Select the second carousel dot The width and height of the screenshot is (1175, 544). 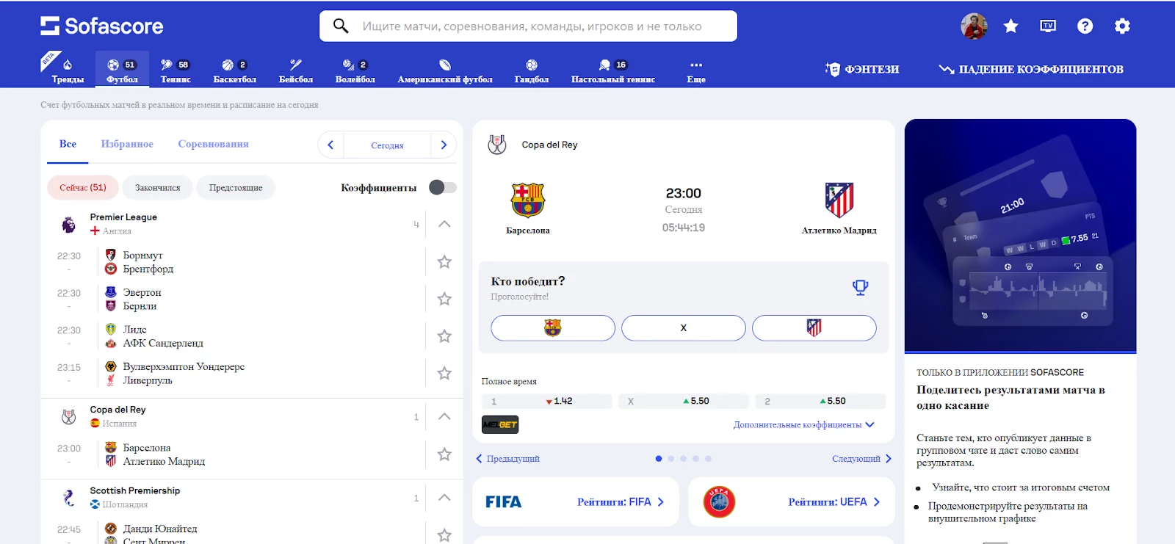point(671,459)
